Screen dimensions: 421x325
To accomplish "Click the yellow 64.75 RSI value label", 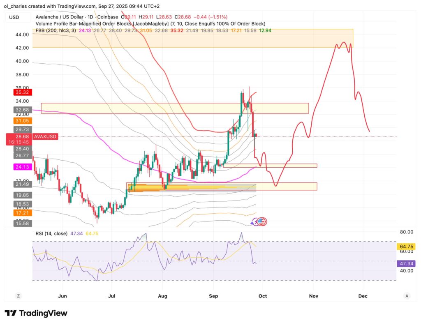I will tap(406, 247).
